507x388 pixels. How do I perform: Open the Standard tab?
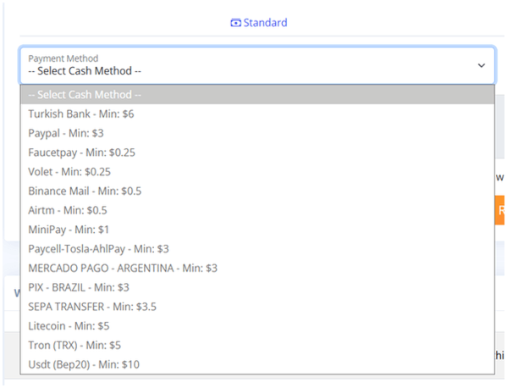(x=259, y=23)
